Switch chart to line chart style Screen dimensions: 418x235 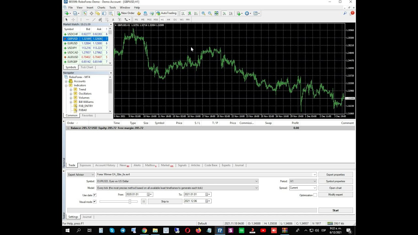point(196,13)
